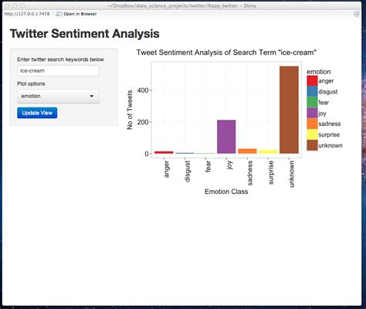Click the Open in Browser icon
The image size is (366, 309).
(59, 14)
